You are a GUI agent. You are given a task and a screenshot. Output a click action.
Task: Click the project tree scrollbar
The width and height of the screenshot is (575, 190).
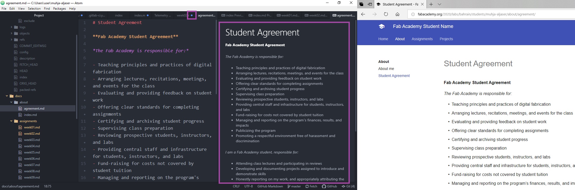[x=77, y=76]
